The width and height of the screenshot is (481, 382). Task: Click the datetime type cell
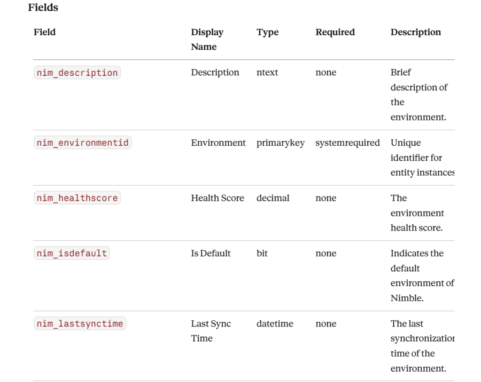[x=274, y=324]
